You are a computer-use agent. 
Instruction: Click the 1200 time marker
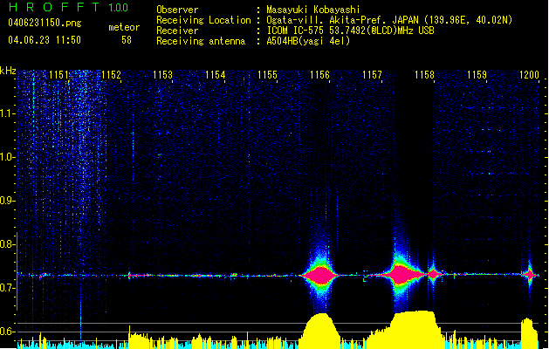coord(529,75)
